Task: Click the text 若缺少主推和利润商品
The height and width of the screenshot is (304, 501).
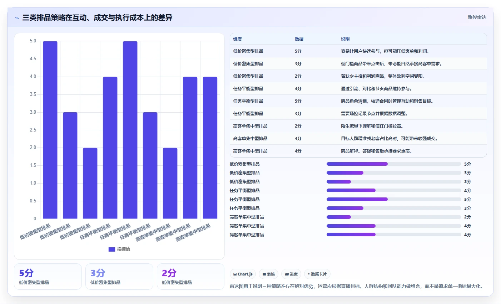Action: 362,76
